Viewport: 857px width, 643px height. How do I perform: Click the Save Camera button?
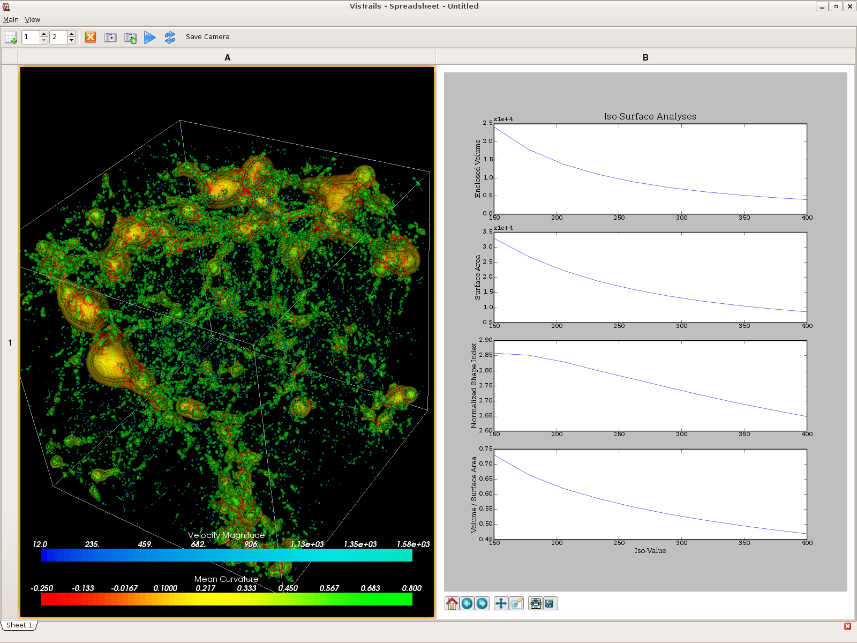[207, 37]
